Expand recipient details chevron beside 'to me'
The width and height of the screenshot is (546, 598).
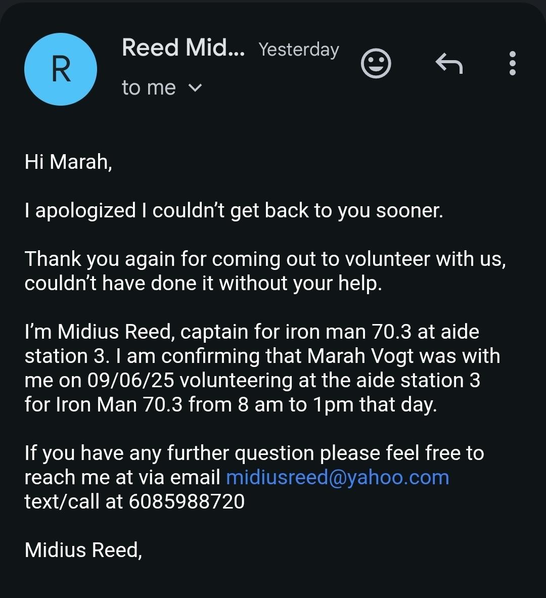tap(195, 88)
